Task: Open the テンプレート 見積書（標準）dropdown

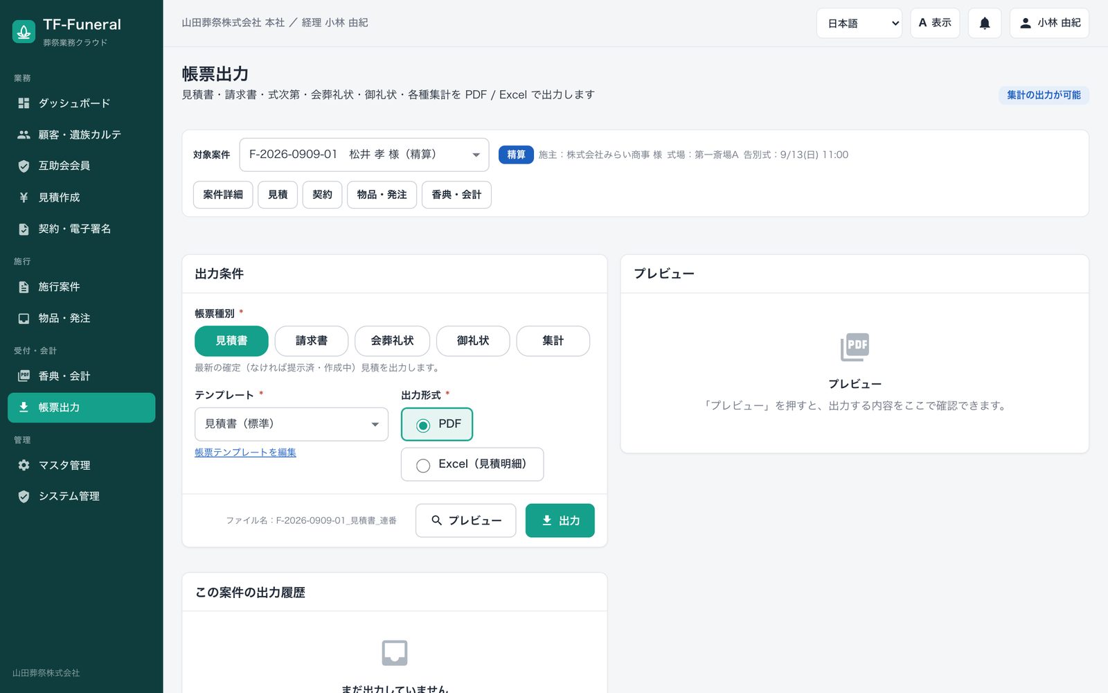Action: point(292,424)
